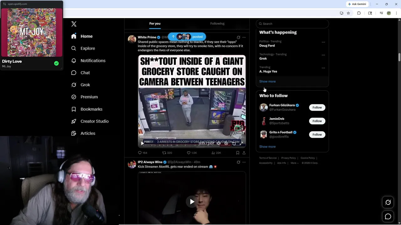Image resolution: width=401 pixels, height=225 pixels.
Task: Toggle picture-in-picture on the video
Action: coord(234,143)
